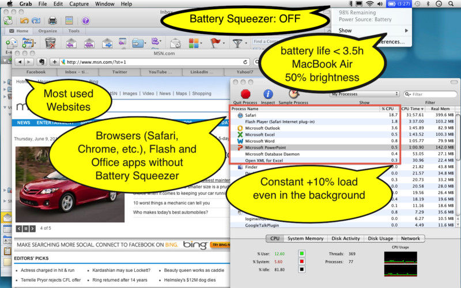
Task: Open the LinkedIn bookmark in Safari
Action: 202,72
